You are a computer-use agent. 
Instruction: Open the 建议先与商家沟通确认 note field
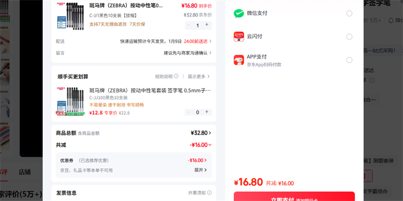click(x=187, y=53)
